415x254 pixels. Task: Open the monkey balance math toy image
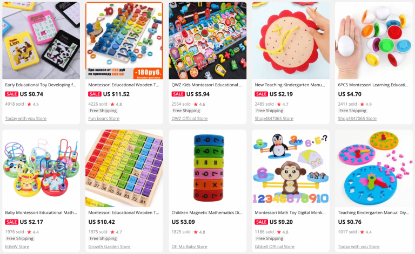(291, 168)
